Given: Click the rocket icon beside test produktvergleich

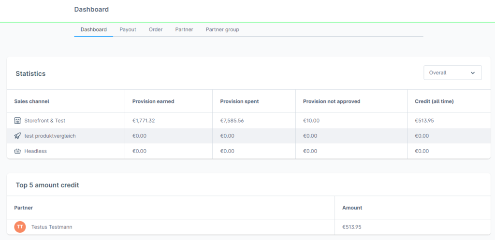Looking at the screenshot, I should click(18, 136).
